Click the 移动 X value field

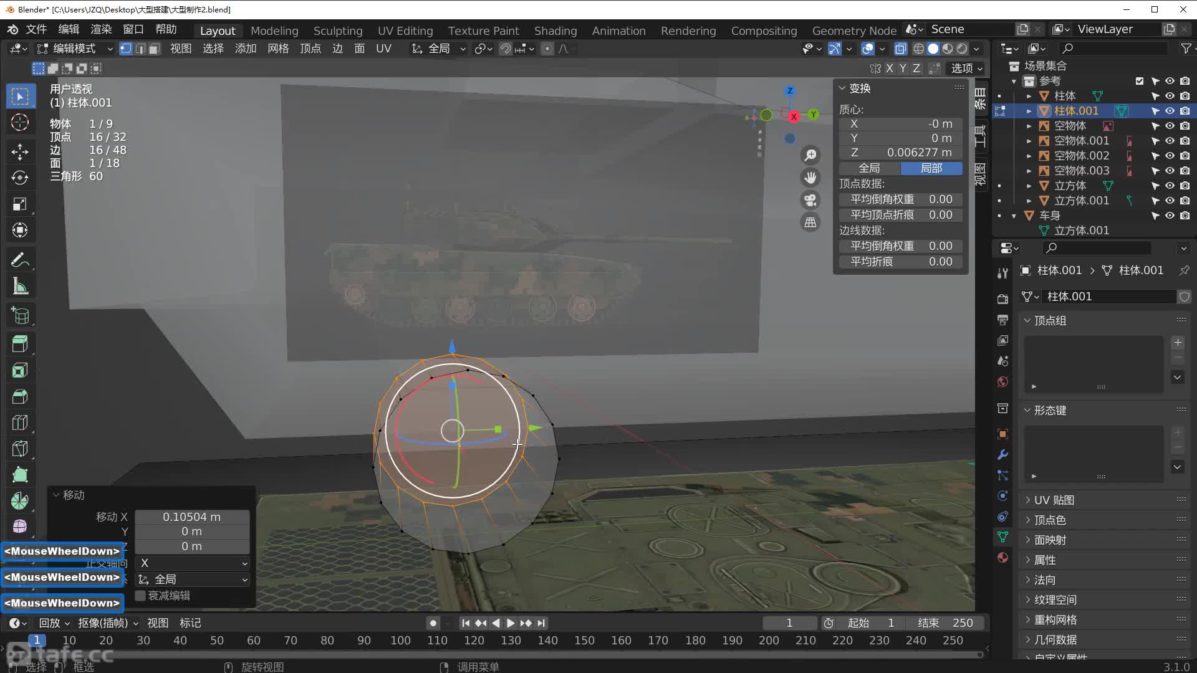click(x=192, y=517)
